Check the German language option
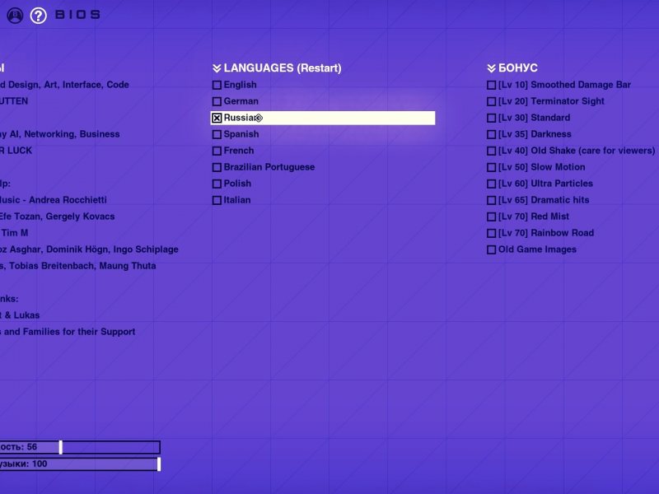 tap(217, 101)
